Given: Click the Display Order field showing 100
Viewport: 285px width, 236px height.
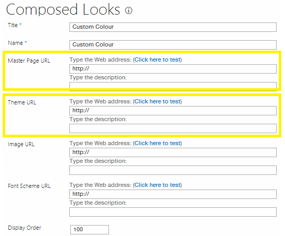Looking at the screenshot, I should click(90, 230).
